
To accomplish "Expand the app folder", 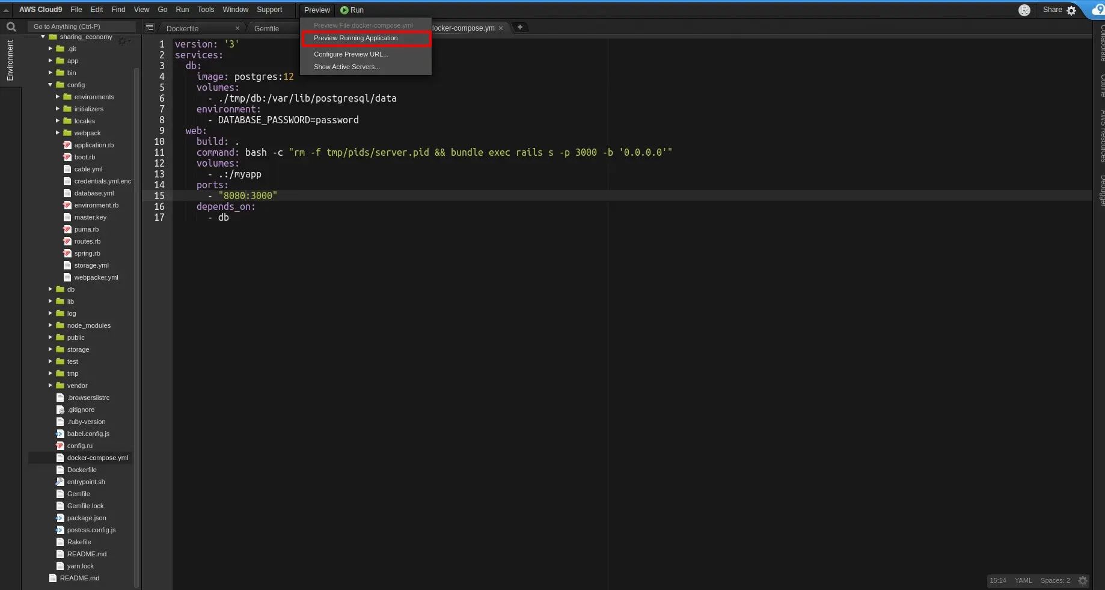I will [51, 61].
